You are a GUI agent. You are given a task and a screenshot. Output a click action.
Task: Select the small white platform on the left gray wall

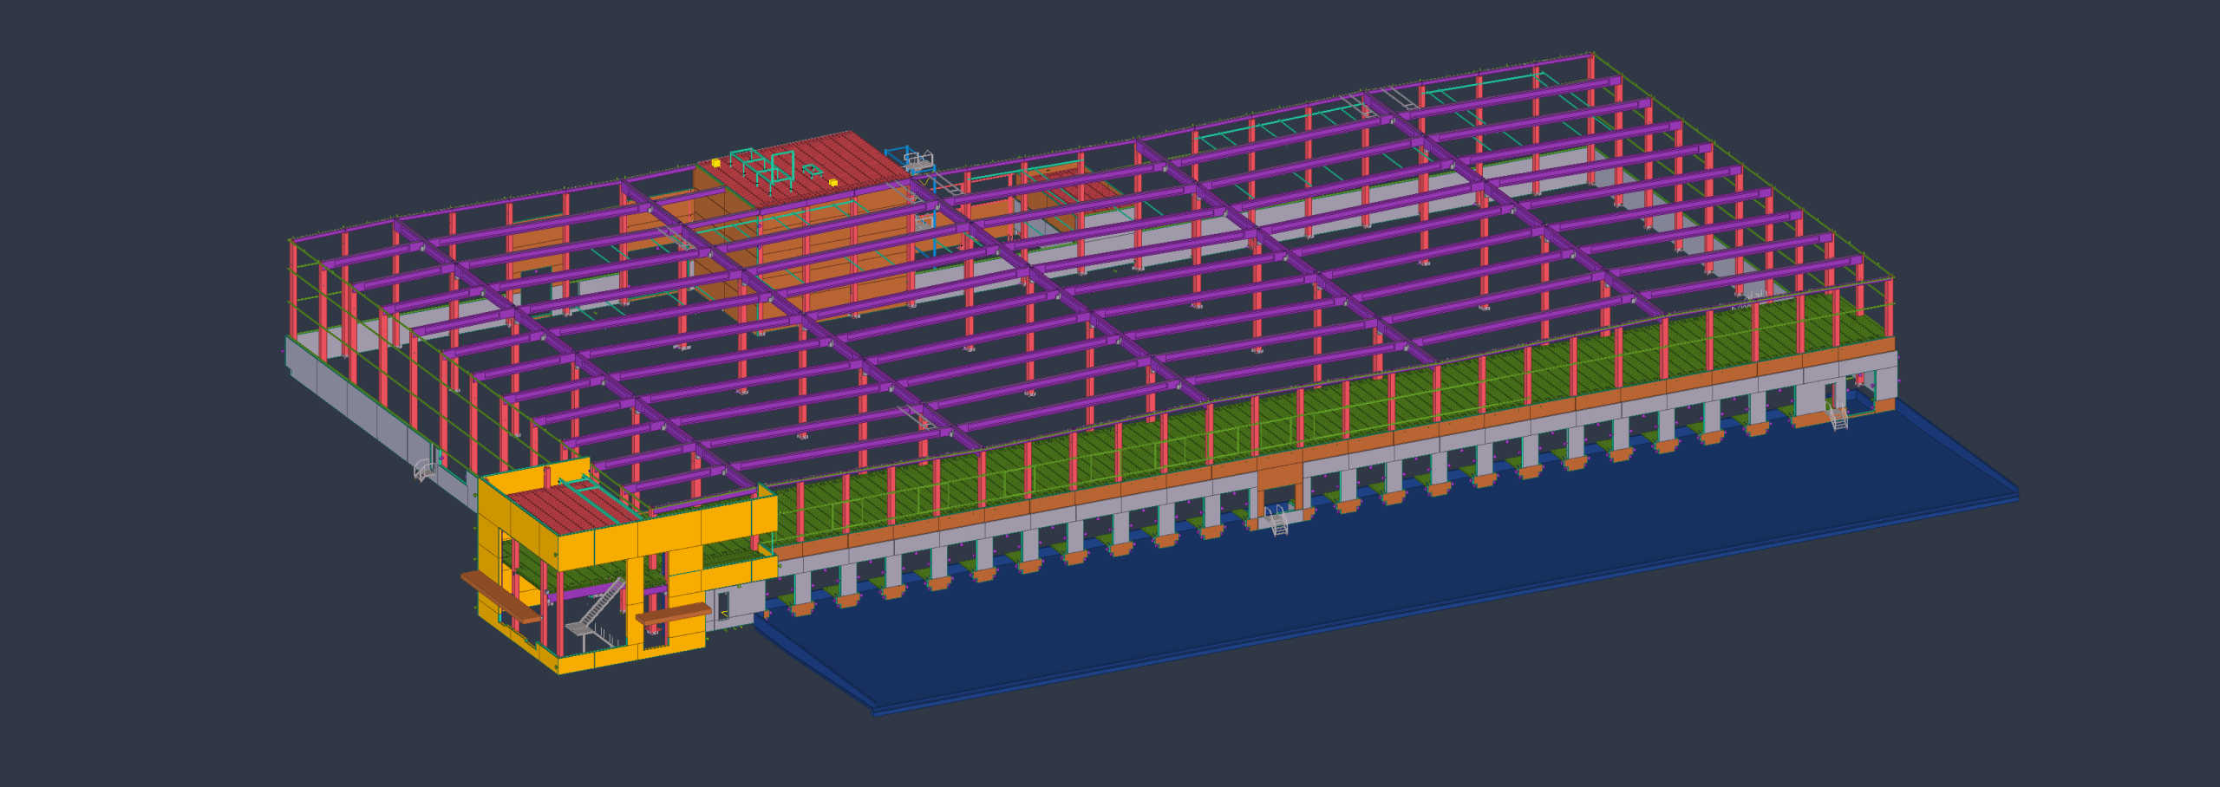pos(424,471)
